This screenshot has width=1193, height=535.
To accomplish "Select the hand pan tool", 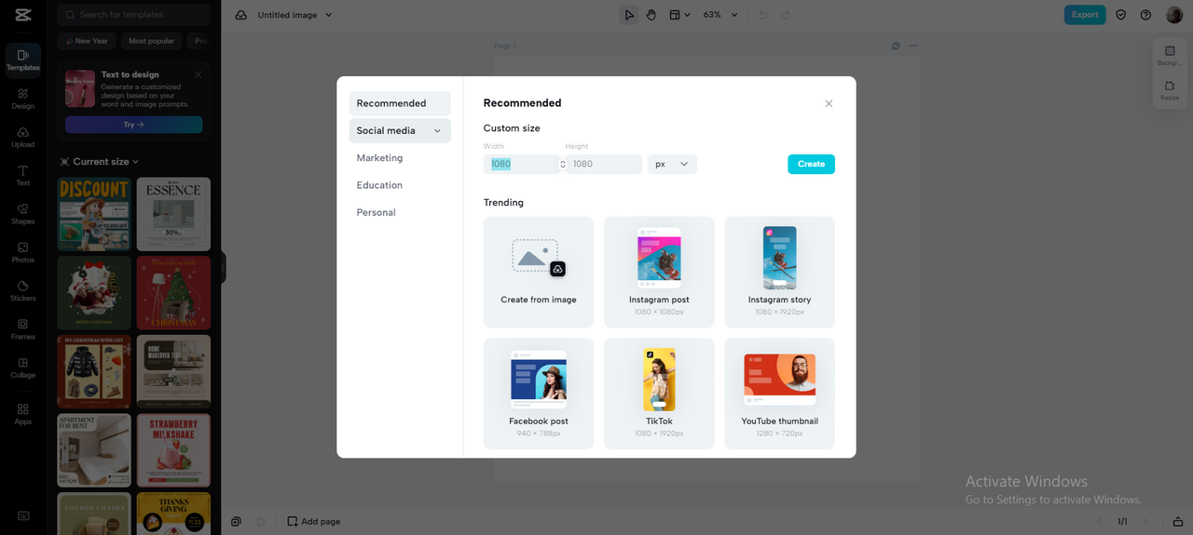I will click(x=651, y=15).
